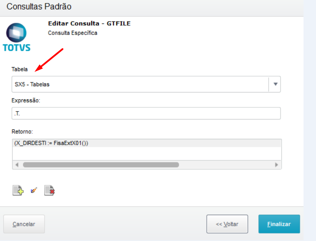Click the Consultas Padrão window title

point(39,7)
